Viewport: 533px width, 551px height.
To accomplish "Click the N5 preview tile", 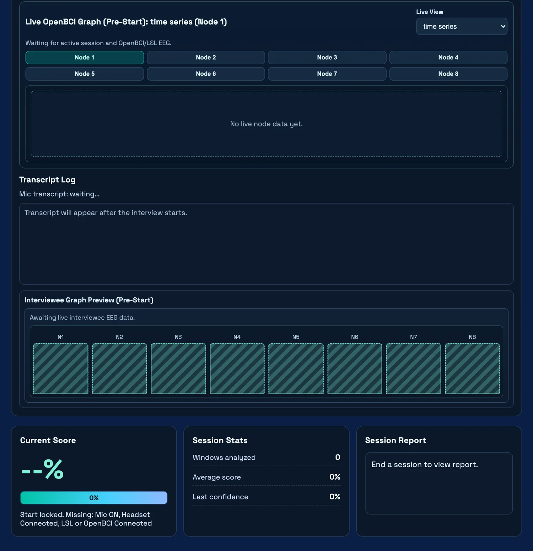I will pos(296,368).
